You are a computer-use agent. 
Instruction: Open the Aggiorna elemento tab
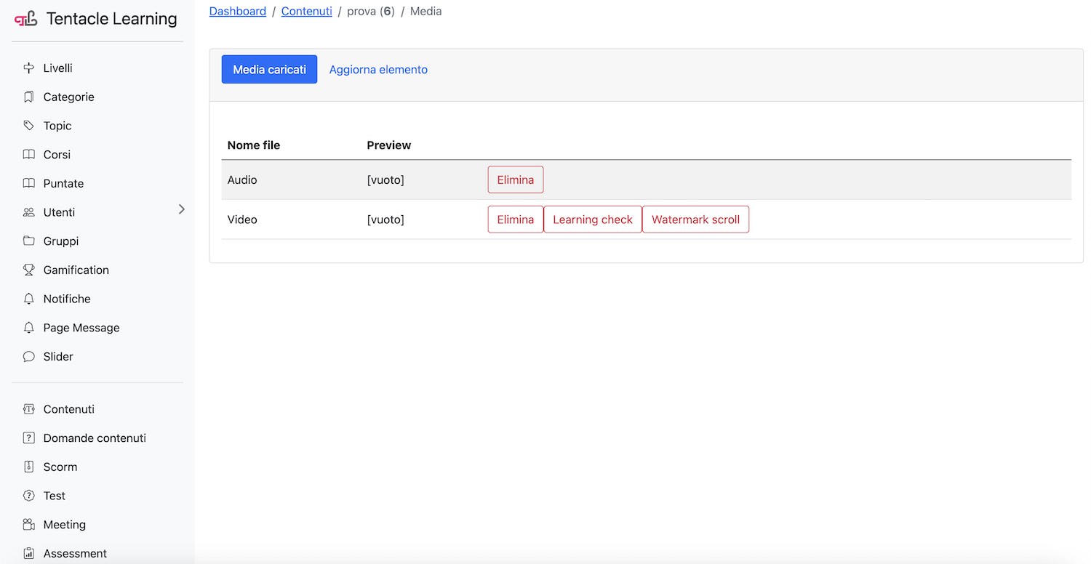(378, 70)
